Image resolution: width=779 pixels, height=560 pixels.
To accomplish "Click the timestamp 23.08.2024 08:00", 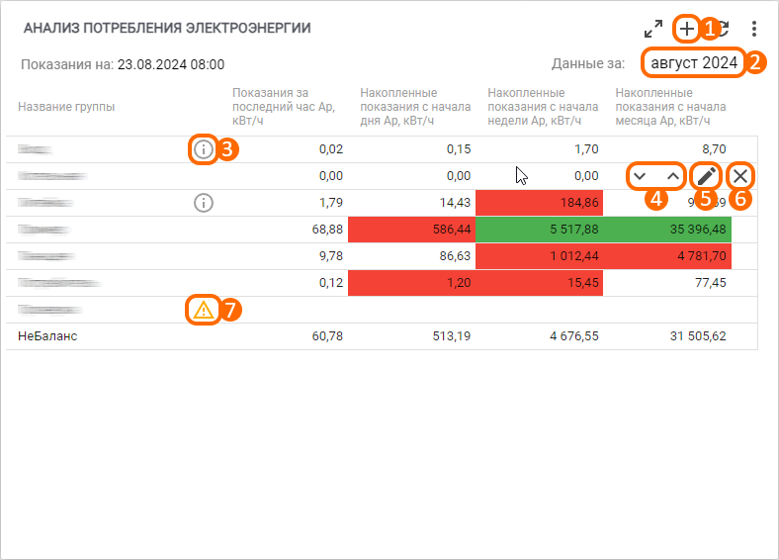I will pyautogui.click(x=171, y=64).
